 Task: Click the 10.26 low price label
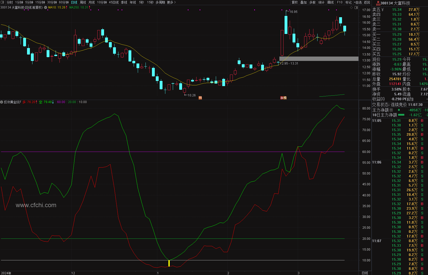(x=192, y=95)
